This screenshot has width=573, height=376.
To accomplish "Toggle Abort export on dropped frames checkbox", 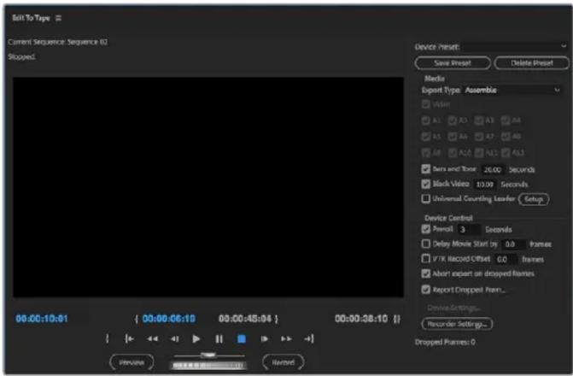I will coord(426,273).
